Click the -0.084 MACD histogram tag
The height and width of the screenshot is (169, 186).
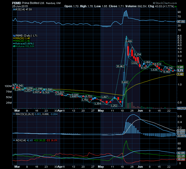[x=181, y=136]
